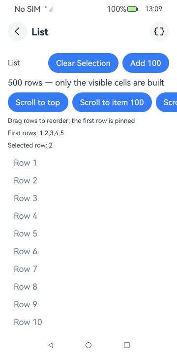This screenshot has width=177, height=354.
Task: Tap the battery status icon
Action: click(133, 9)
